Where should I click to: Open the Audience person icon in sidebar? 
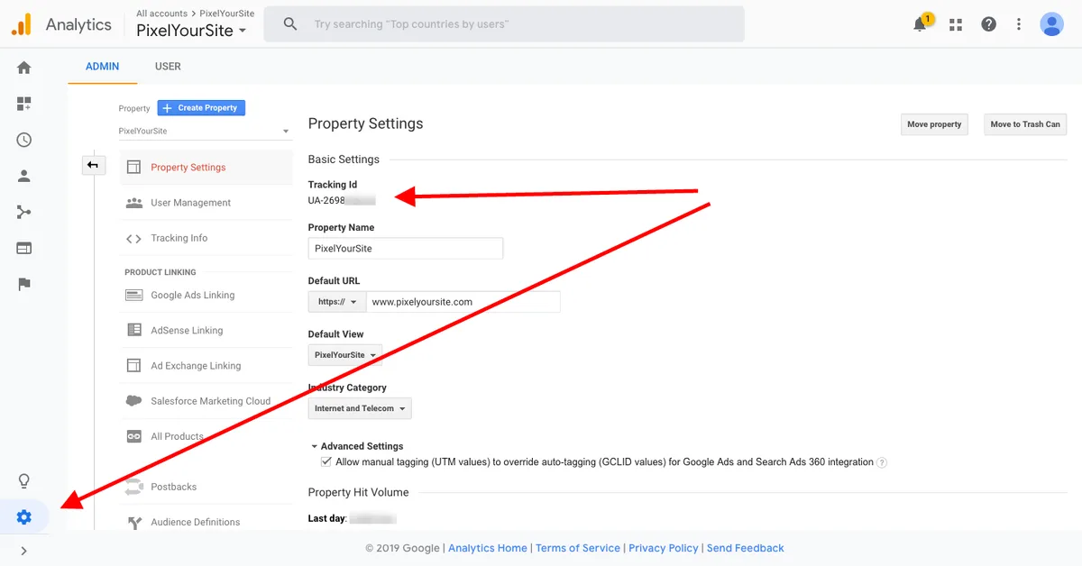click(24, 177)
